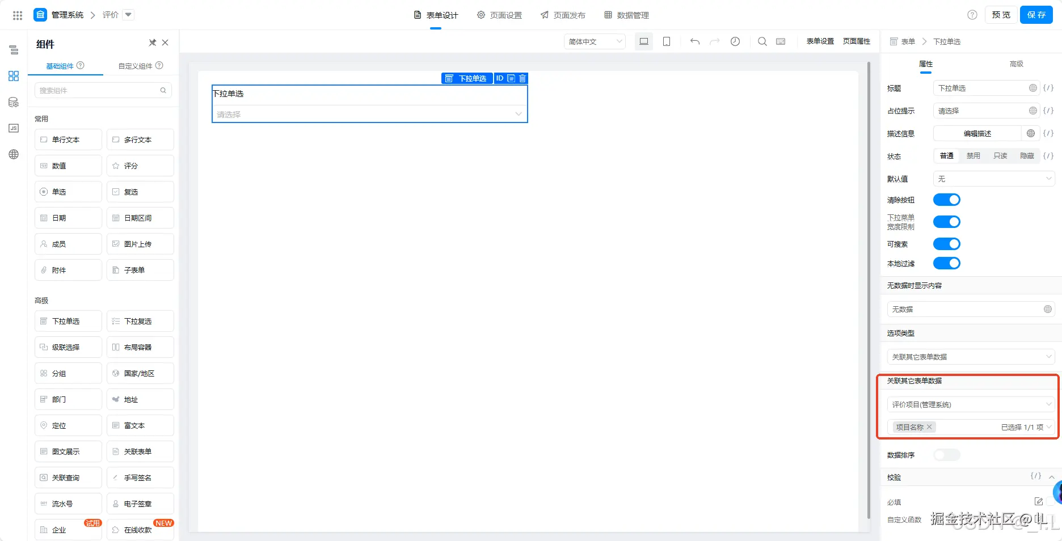Enable the 数据排序 switch
The height and width of the screenshot is (541, 1062).
click(947, 455)
